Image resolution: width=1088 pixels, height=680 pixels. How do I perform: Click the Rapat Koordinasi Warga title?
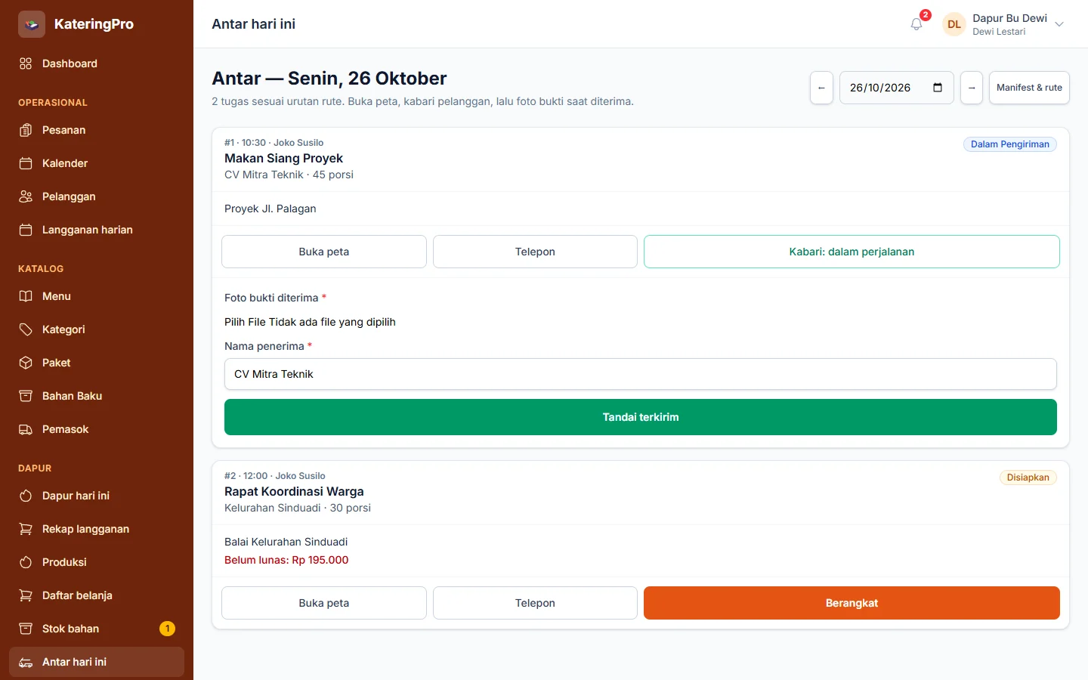(294, 491)
